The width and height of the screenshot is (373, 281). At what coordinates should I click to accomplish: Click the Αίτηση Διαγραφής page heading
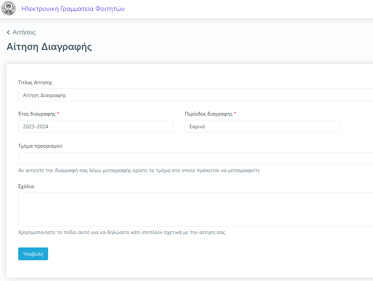click(x=49, y=47)
